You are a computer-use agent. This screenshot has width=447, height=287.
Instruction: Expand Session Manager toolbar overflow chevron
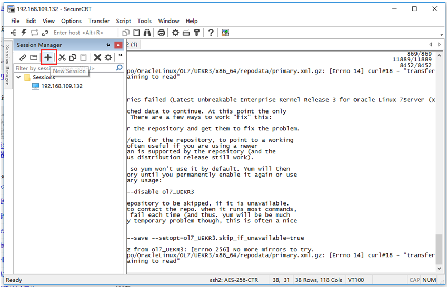pos(120,55)
